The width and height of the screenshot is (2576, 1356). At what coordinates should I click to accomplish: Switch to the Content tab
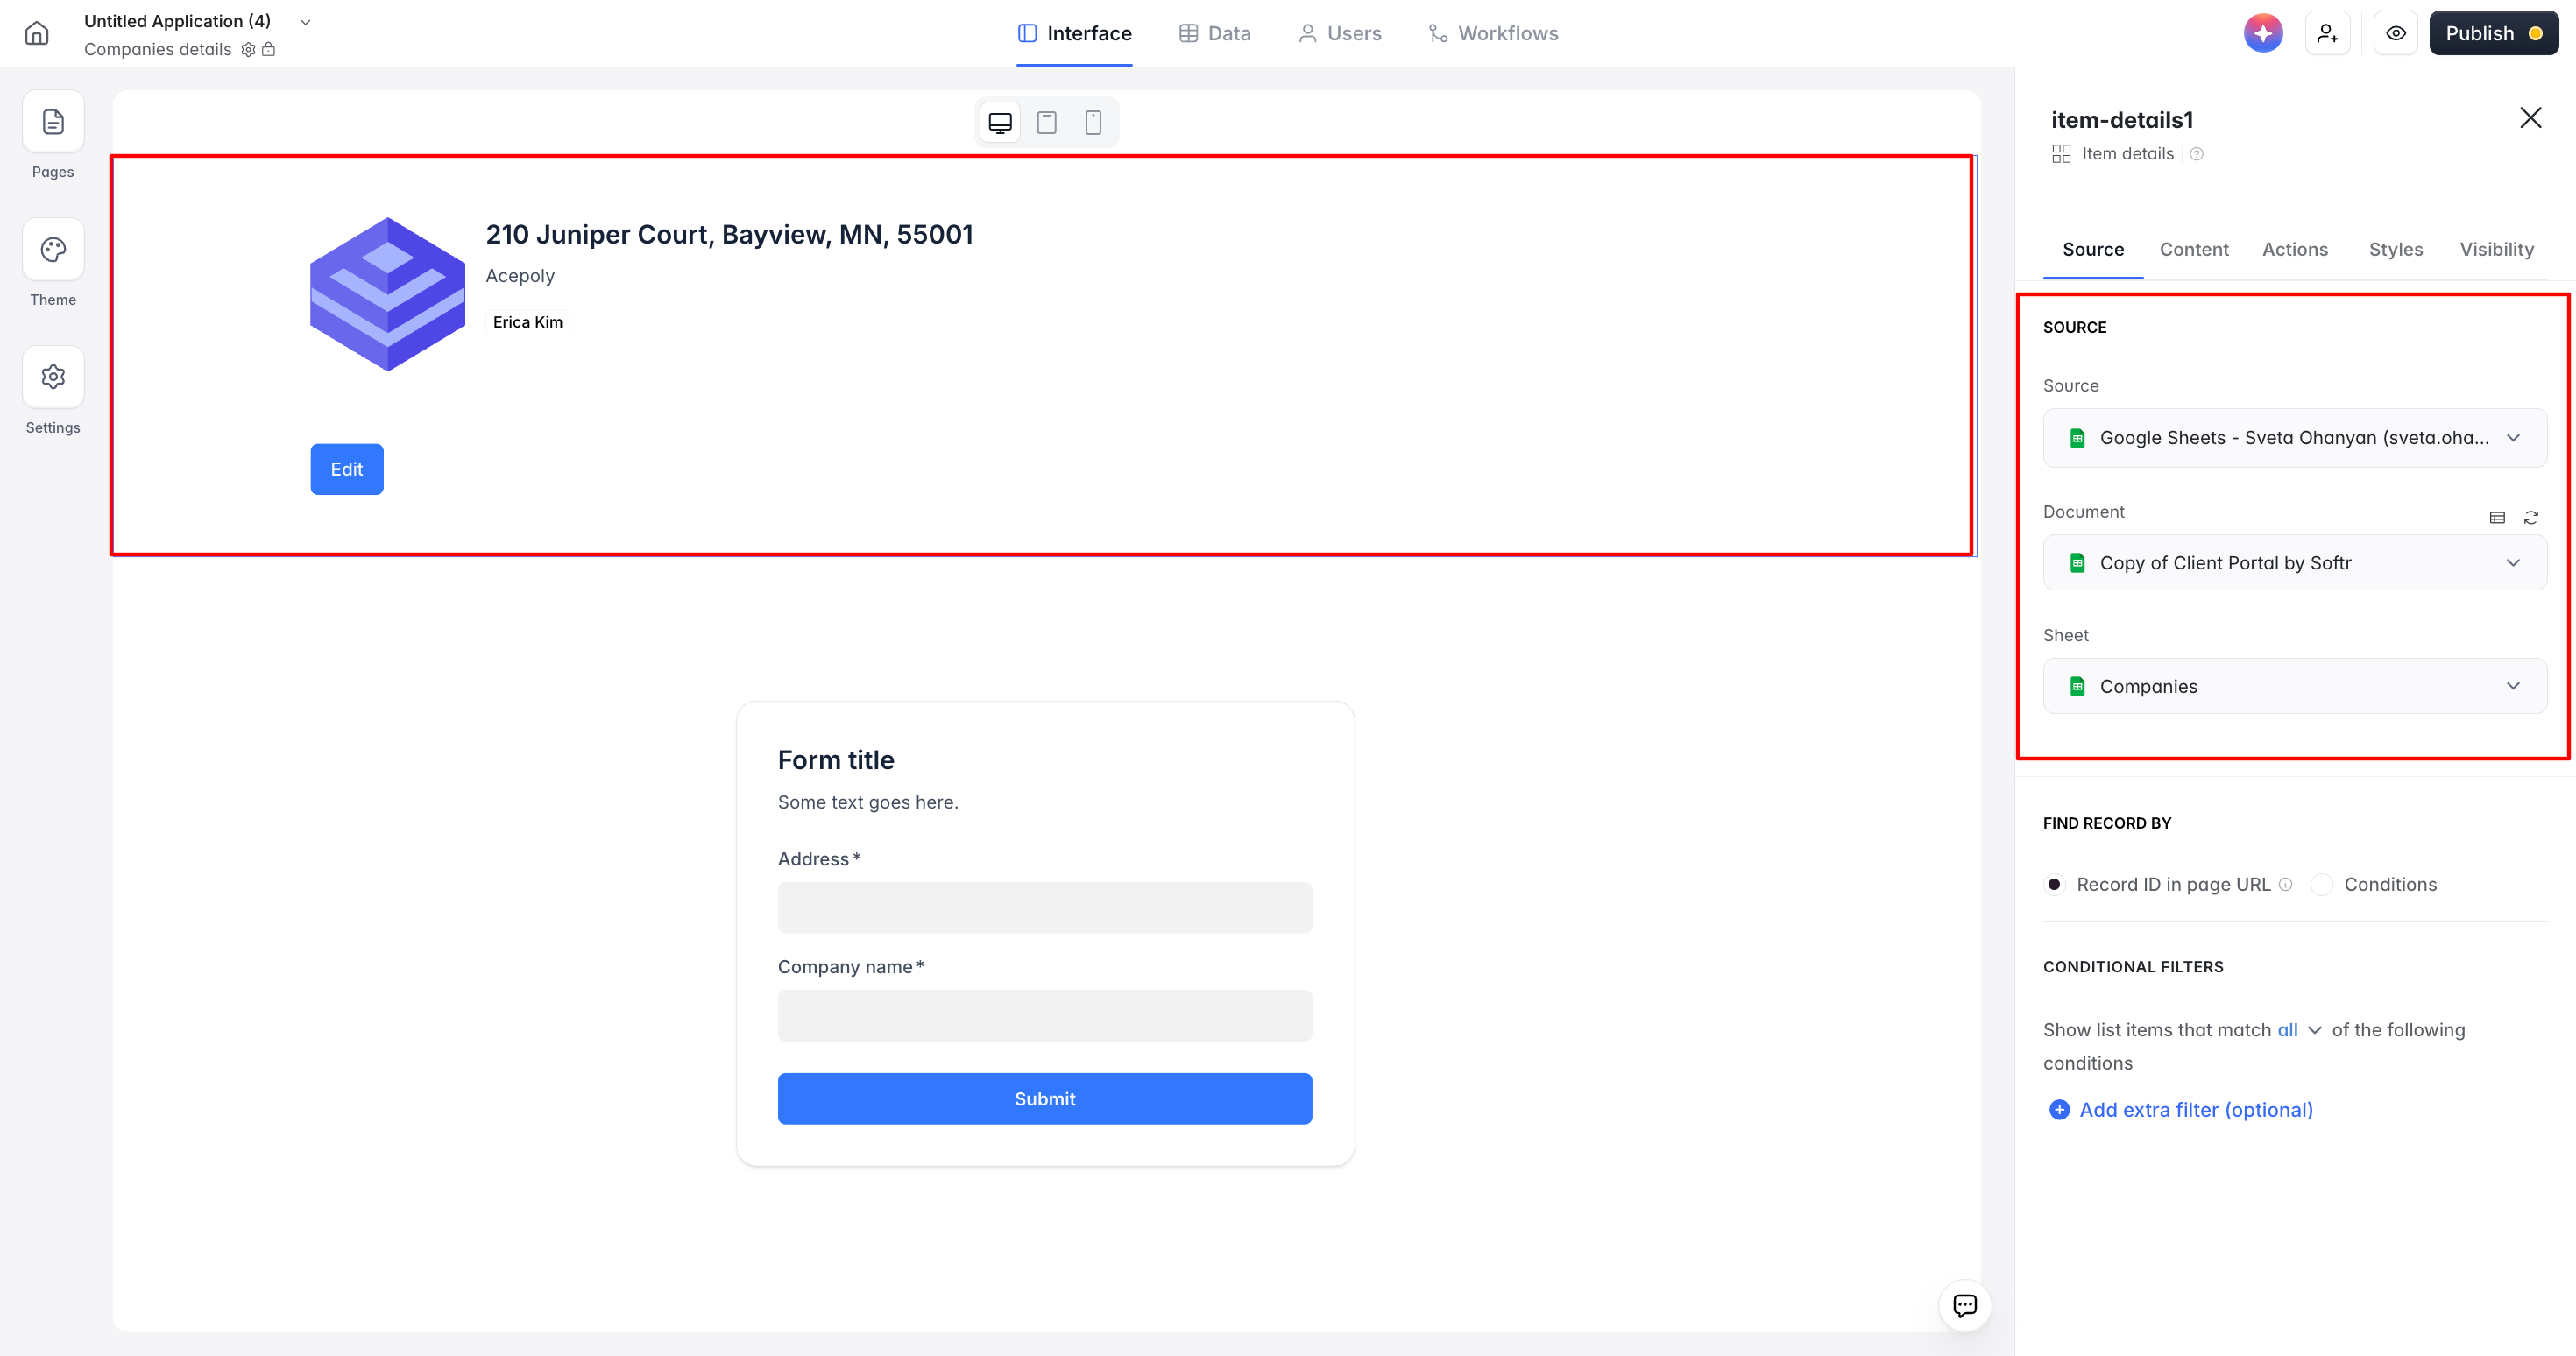pyautogui.click(x=2193, y=249)
